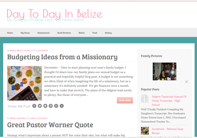Share post on Google Plus icon
The width and height of the screenshot is (197, 138).
point(56,106)
